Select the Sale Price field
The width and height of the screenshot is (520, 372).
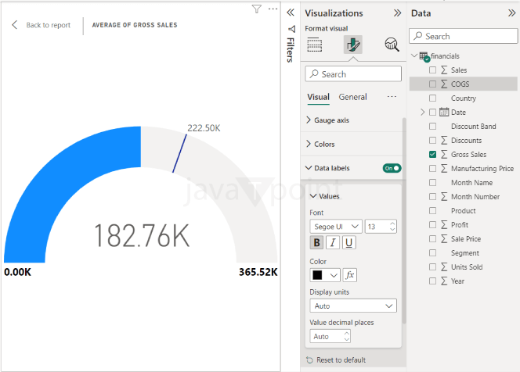click(466, 239)
